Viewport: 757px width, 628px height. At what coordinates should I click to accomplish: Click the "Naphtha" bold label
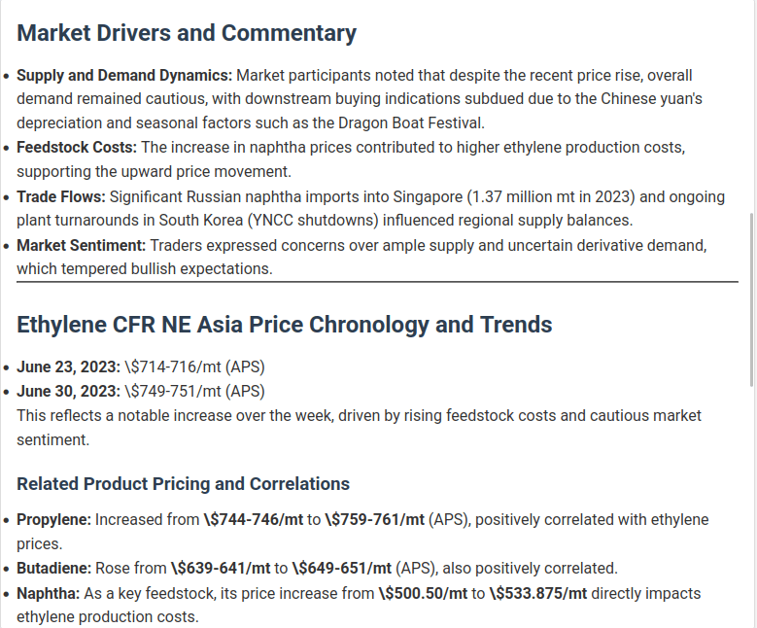pyautogui.click(x=49, y=593)
